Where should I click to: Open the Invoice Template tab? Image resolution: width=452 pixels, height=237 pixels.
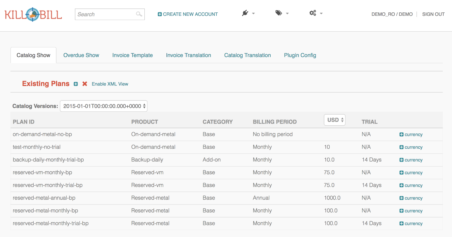(132, 55)
